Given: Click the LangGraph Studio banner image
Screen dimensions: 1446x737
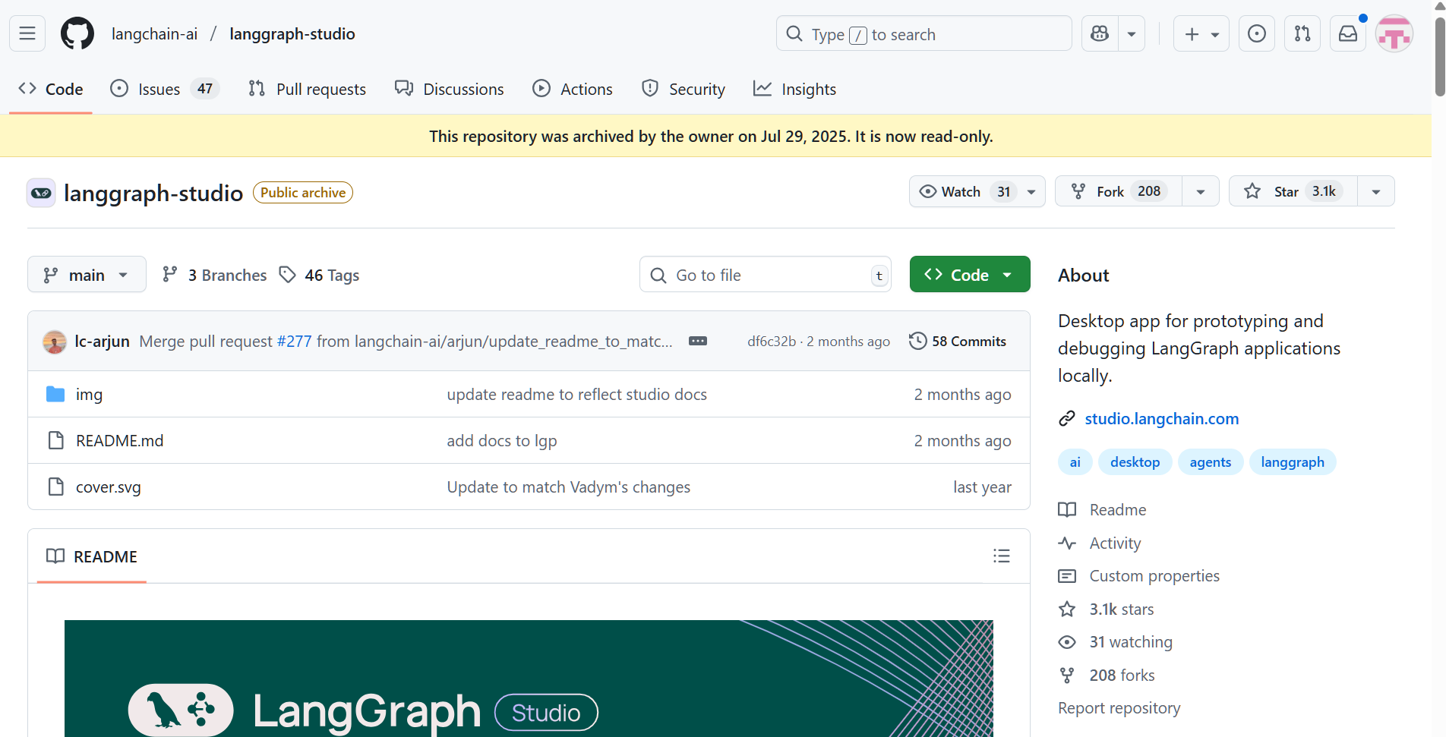Looking at the screenshot, I should (529, 679).
